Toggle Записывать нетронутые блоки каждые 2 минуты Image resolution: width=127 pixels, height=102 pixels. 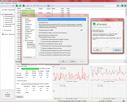click(x=41, y=39)
